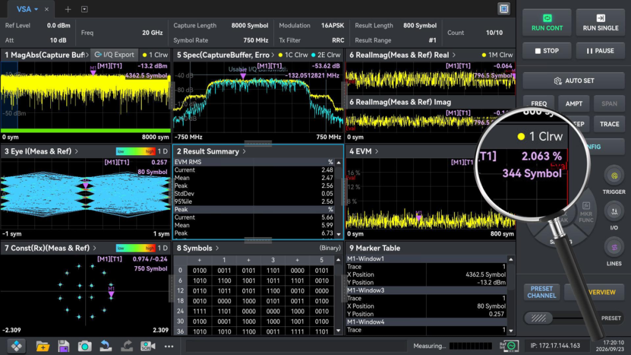This screenshot has height=355, width=631.
Task: Click the reference oscillator status icon
Action: (x=509, y=346)
